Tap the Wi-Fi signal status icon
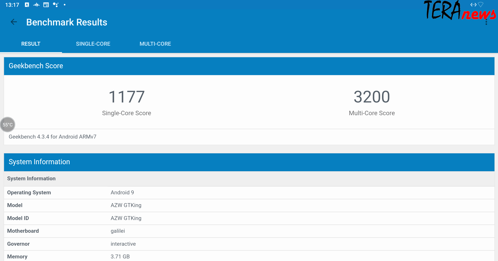This screenshot has width=498, height=261. [481, 5]
